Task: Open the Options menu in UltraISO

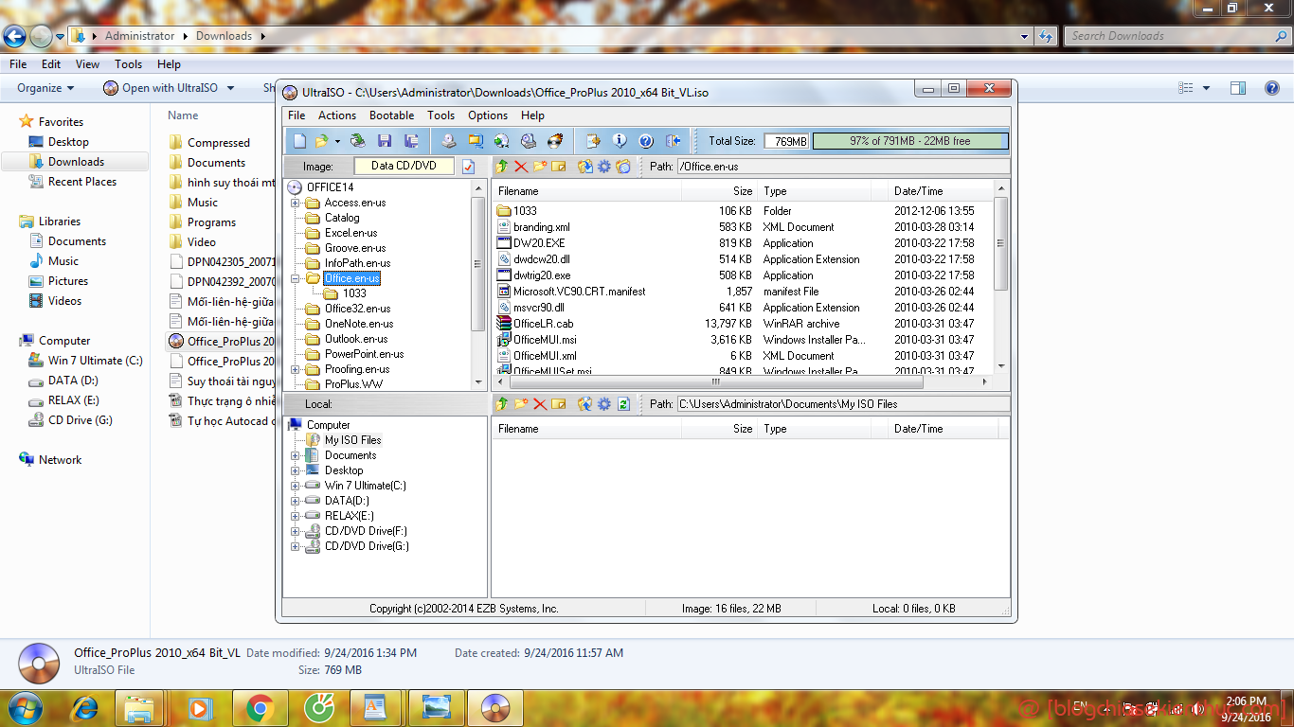Action: click(x=488, y=115)
